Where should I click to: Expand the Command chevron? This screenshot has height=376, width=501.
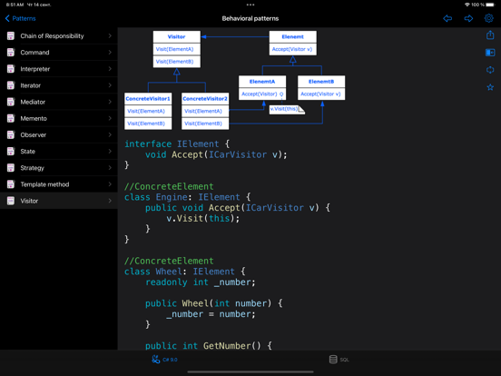(110, 52)
